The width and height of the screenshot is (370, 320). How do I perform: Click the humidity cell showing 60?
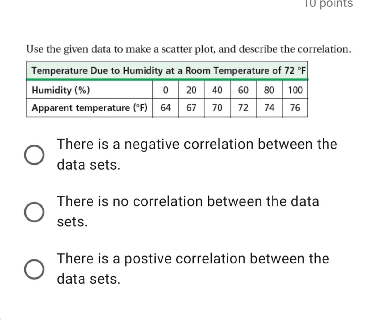point(243,90)
